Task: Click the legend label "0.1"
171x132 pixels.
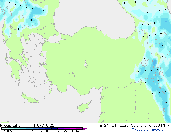Action: [x=3, y=131]
